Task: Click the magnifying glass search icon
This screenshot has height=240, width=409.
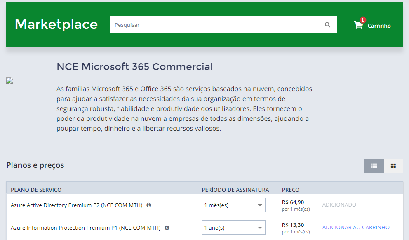Action: click(x=327, y=25)
